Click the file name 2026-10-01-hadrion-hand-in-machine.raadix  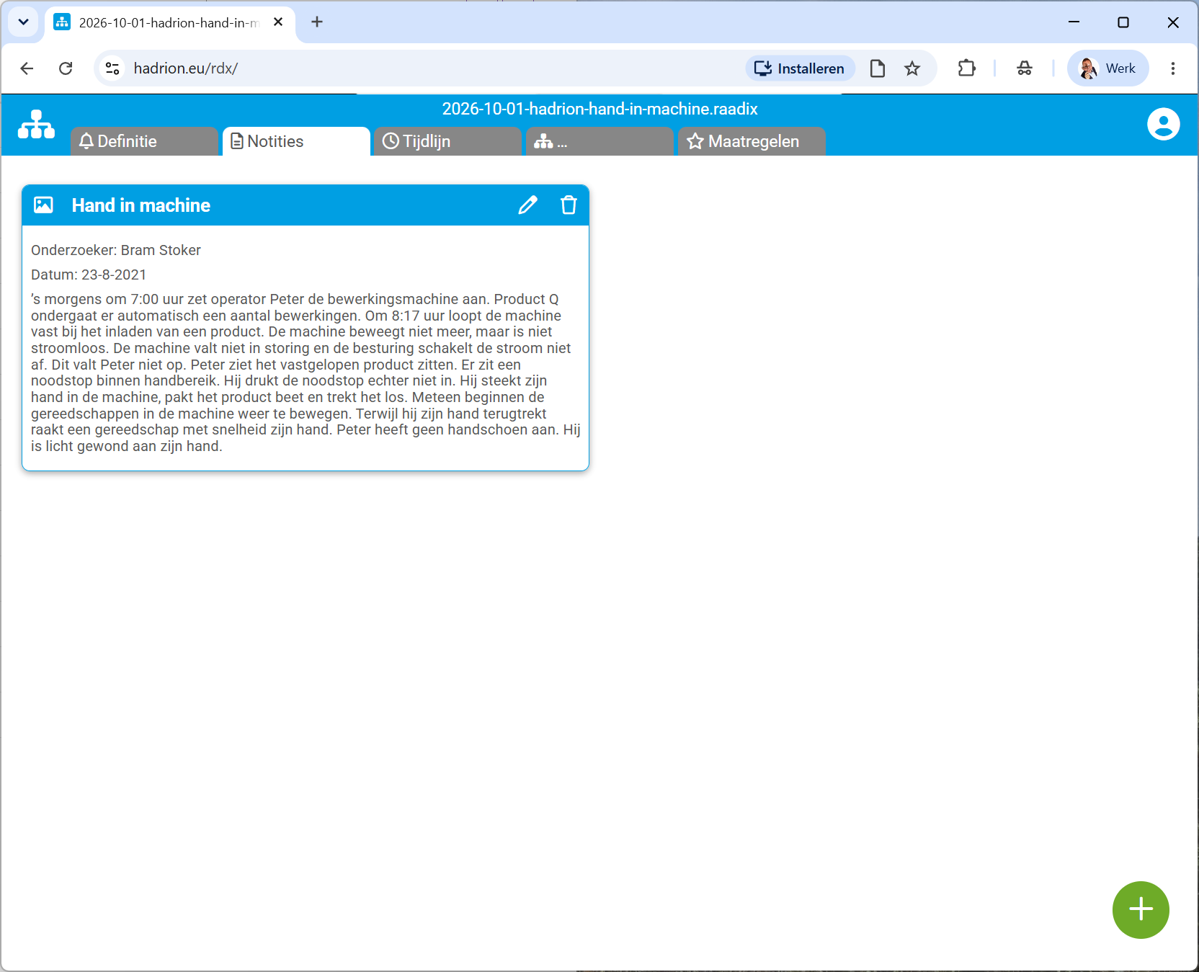click(x=599, y=109)
